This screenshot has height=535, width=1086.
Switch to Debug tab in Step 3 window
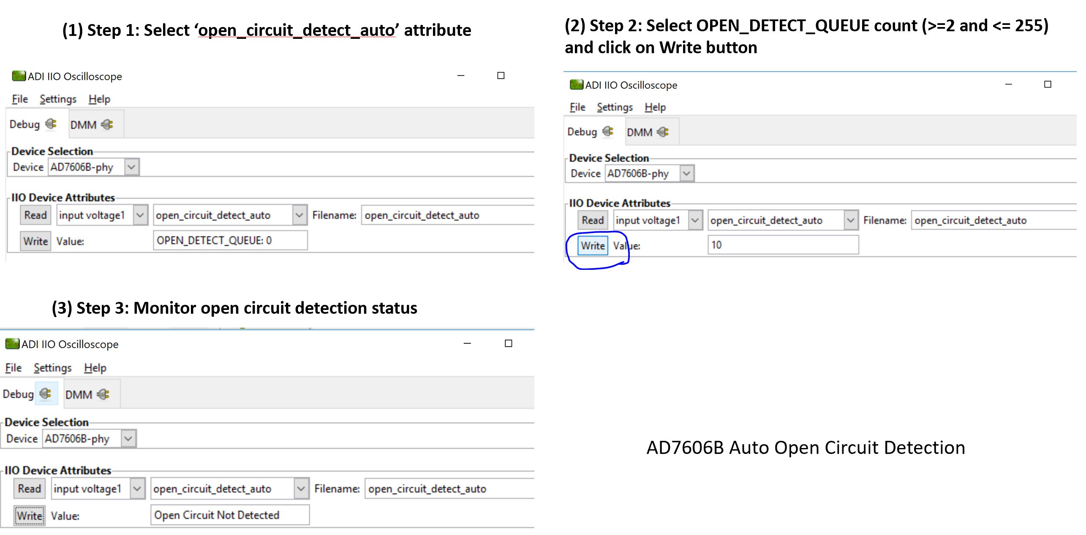tap(32, 394)
